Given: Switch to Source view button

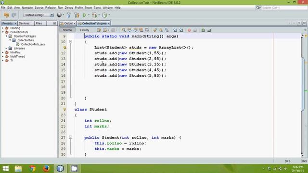Looking at the screenshot, I should click(x=67, y=30).
